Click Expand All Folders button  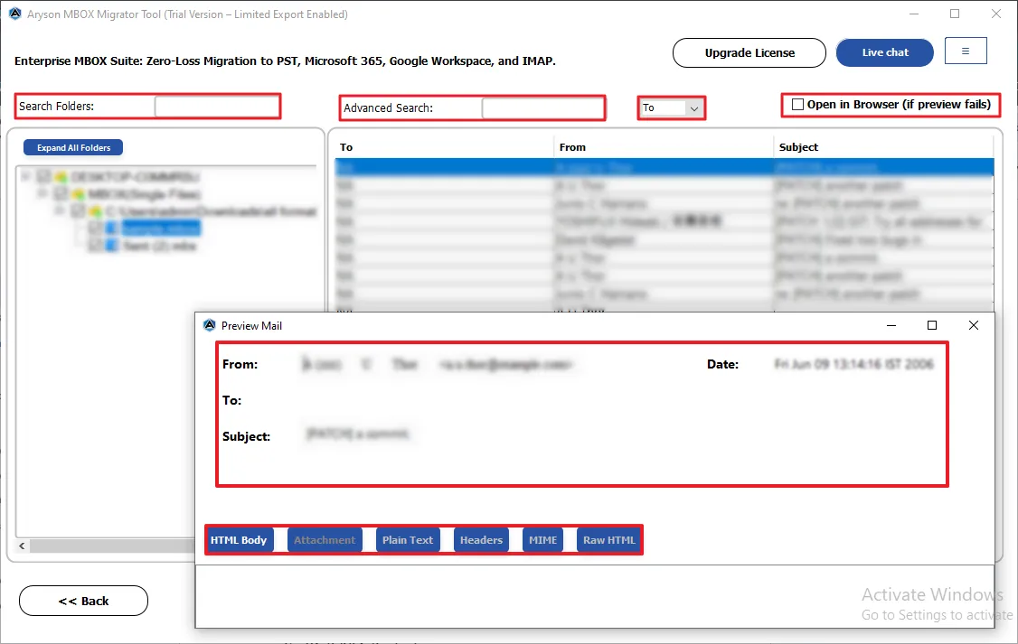[73, 148]
